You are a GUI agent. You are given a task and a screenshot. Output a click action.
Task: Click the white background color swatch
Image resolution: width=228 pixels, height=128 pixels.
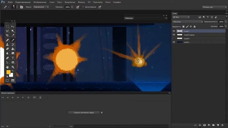(x=12, y=75)
